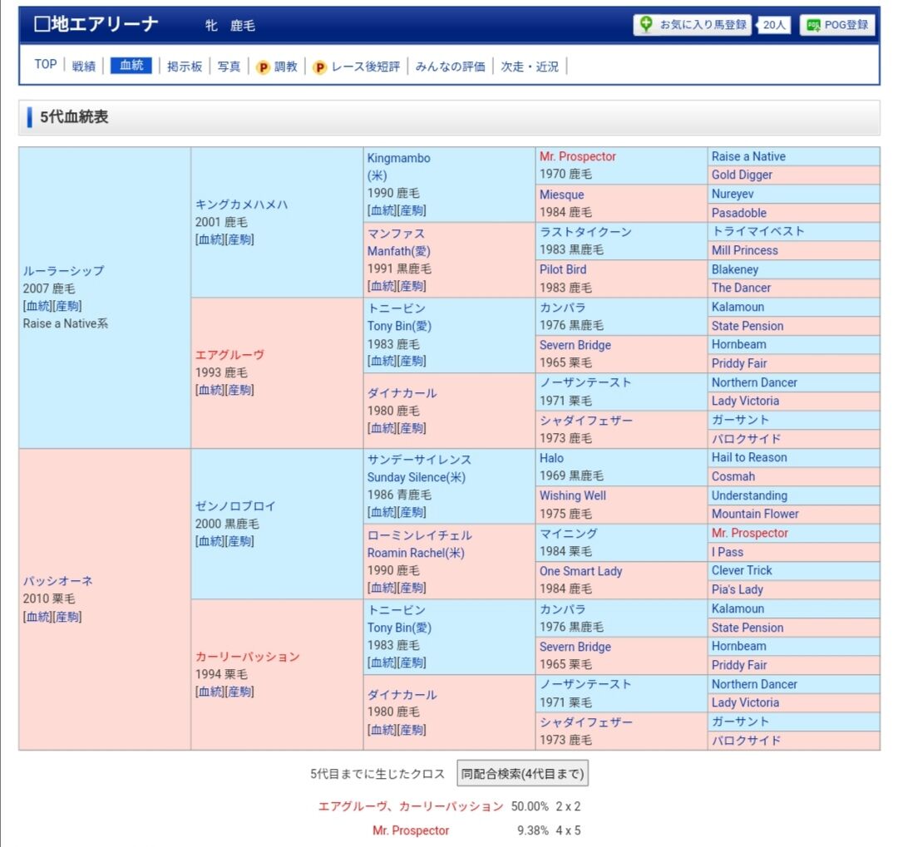Click [産駒] under キングカメハメハ

(239, 239)
